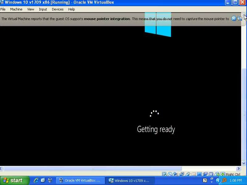Minimize the VirtualBox VM window
This screenshot has width=247, height=185.
point(228,2)
